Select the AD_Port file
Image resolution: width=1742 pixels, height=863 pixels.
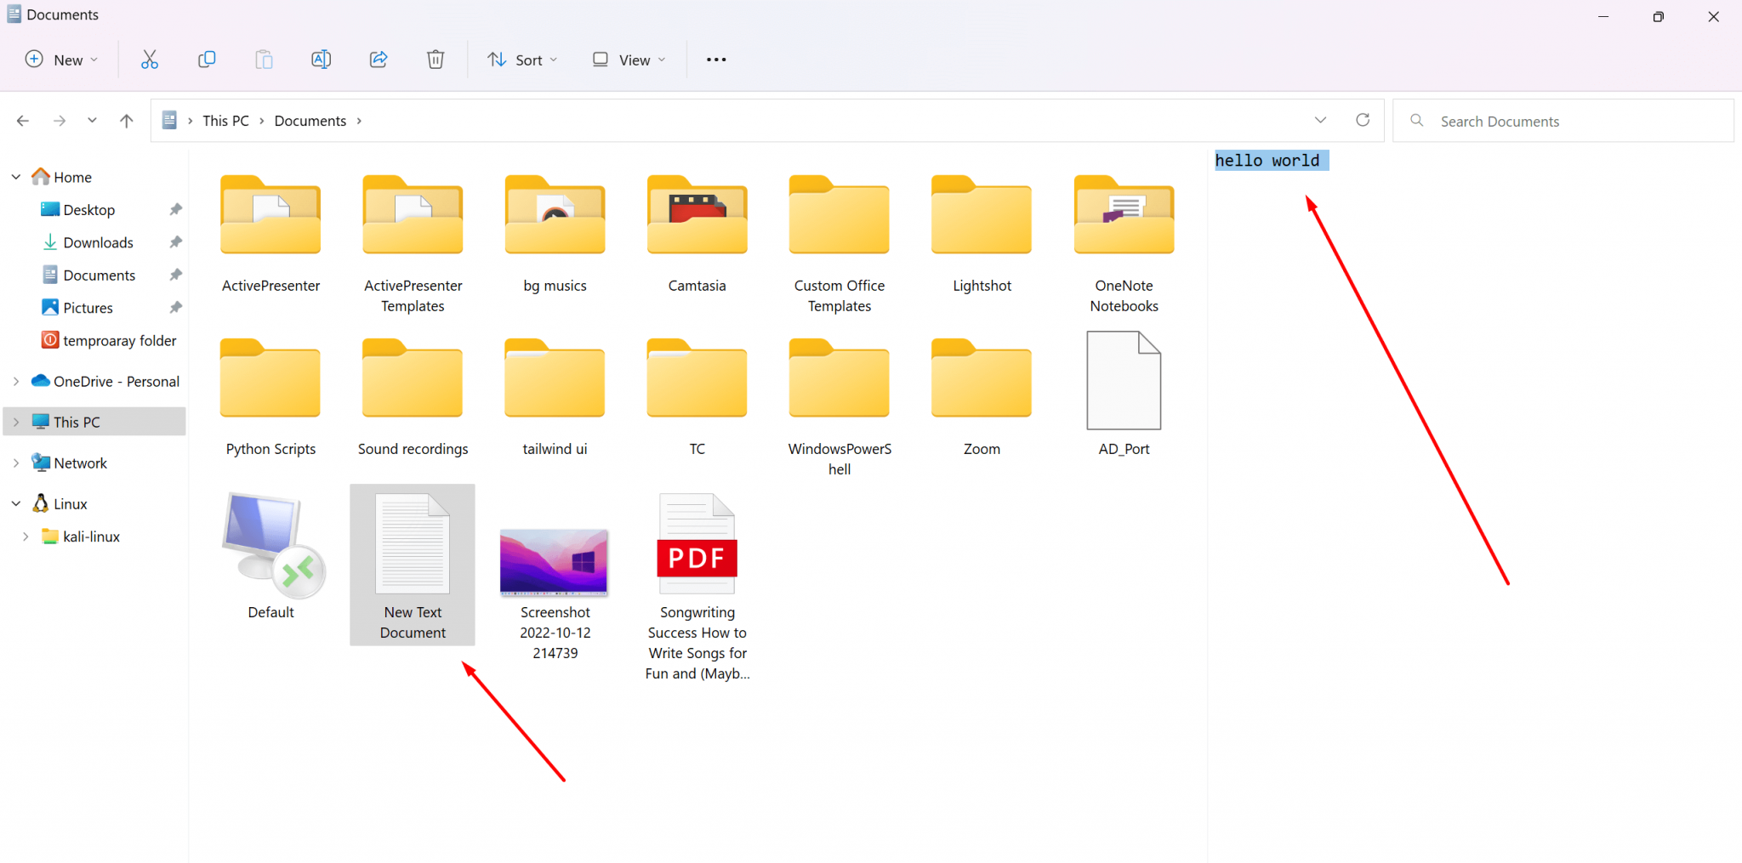tap(1124, 394)
